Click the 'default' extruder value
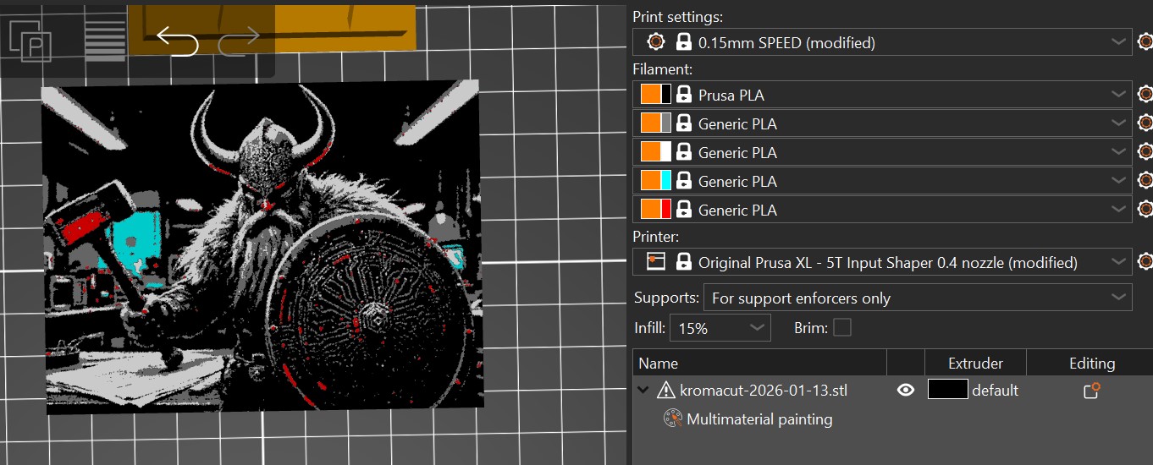 (995, 390)
